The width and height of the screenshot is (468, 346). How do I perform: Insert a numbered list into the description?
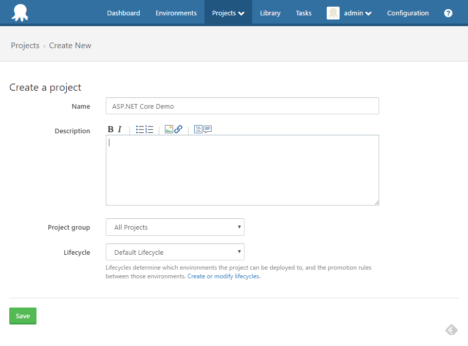click(150, 129)
